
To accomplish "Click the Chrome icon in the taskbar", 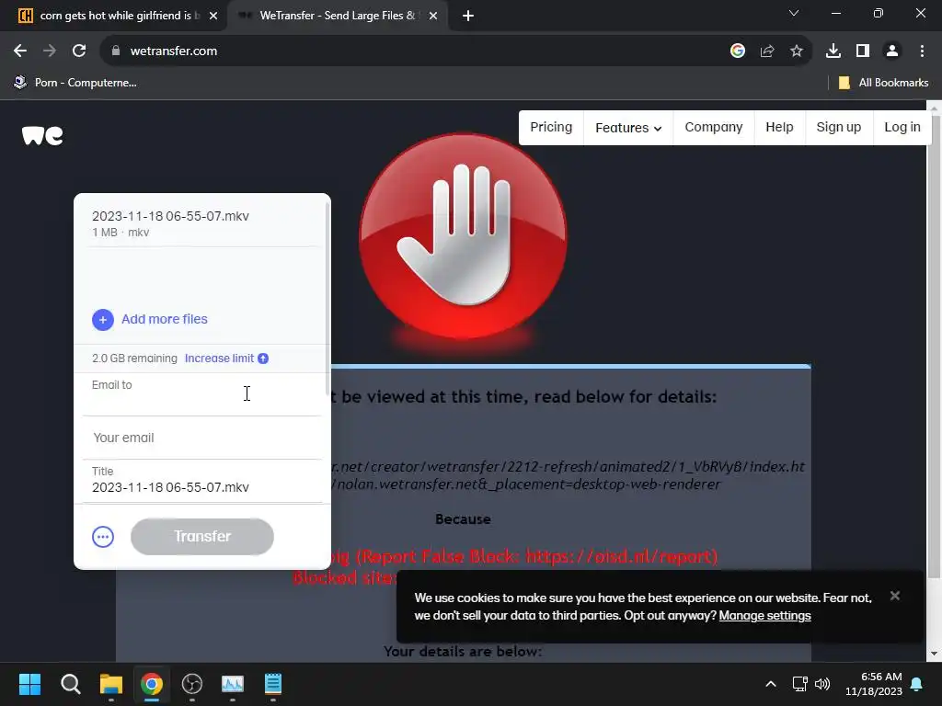I will point(152,684).
